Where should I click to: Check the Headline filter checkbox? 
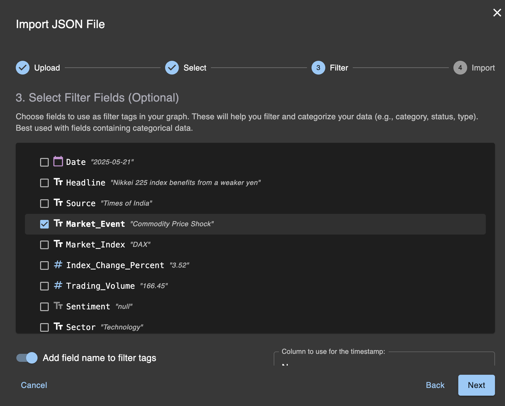pyautogui.click(x=44, y=183)
